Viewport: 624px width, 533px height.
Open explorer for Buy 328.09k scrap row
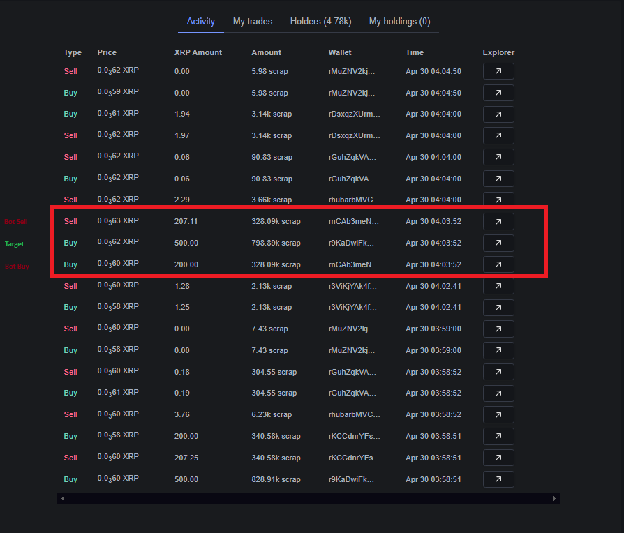pos(498,264)
